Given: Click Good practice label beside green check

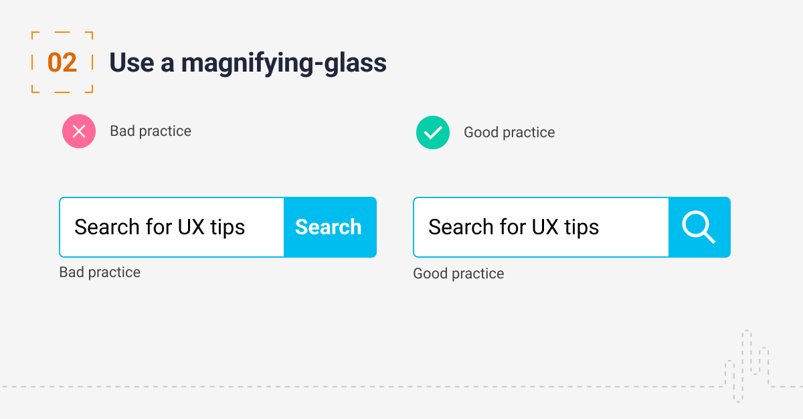Looking at the screenshot, I should coord(509,133).
